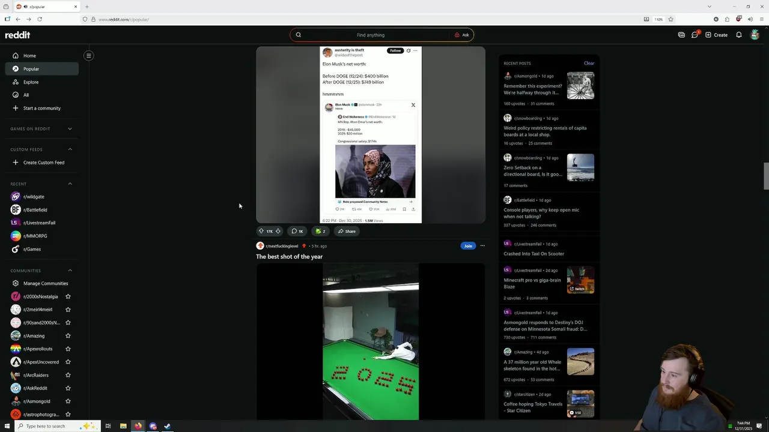The height and width of the screenshot is (432, 769).
Task: Toggle favorite star for r/ArcRaiders
Action: pos(68,375)
